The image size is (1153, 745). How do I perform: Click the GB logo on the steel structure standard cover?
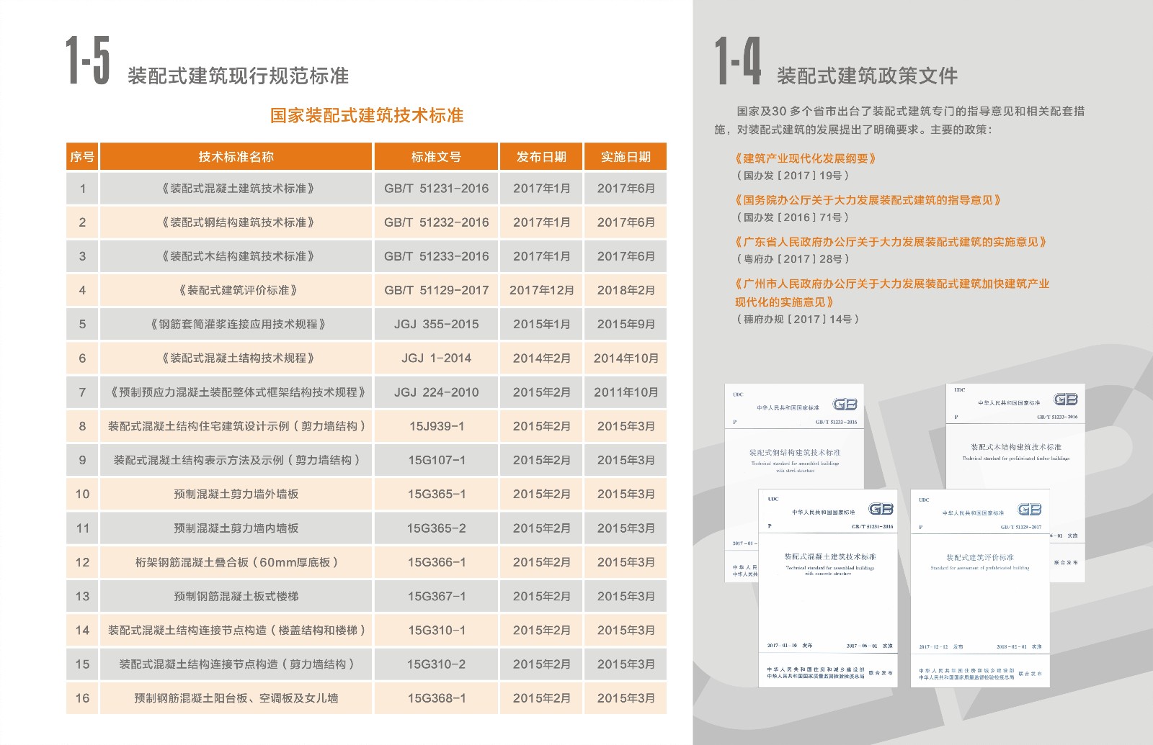(x=845, y=405)
